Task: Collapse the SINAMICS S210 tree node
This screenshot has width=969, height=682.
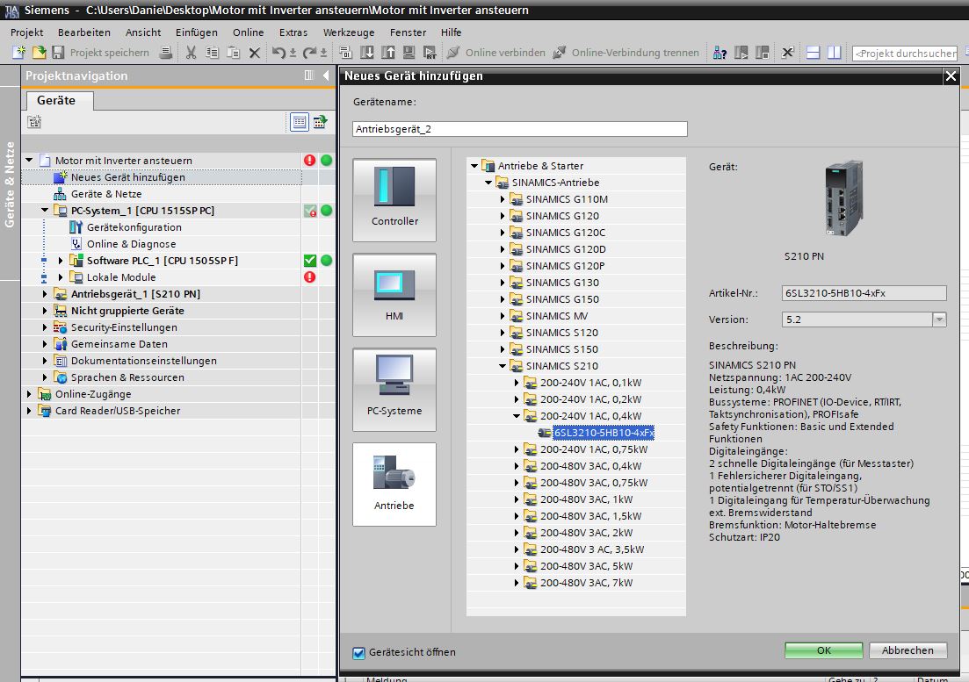Action: 503,366
